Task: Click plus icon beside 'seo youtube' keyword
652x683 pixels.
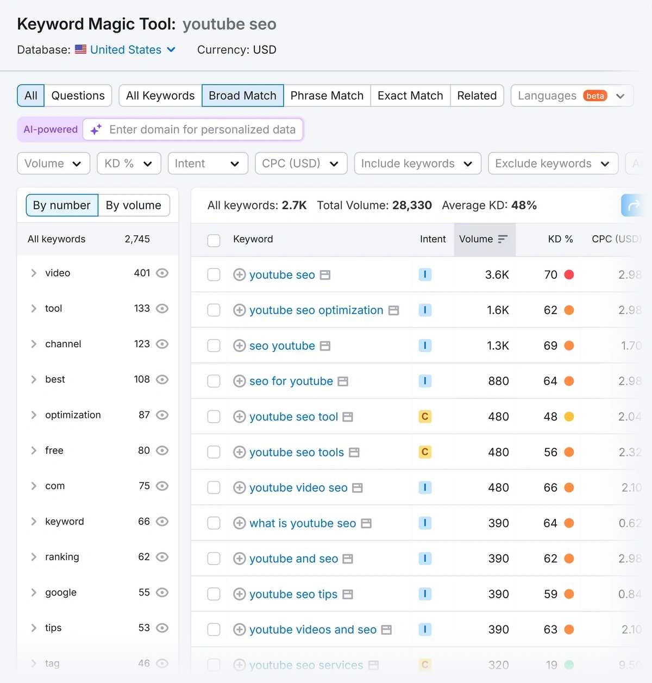Action: tap(239, 346)
